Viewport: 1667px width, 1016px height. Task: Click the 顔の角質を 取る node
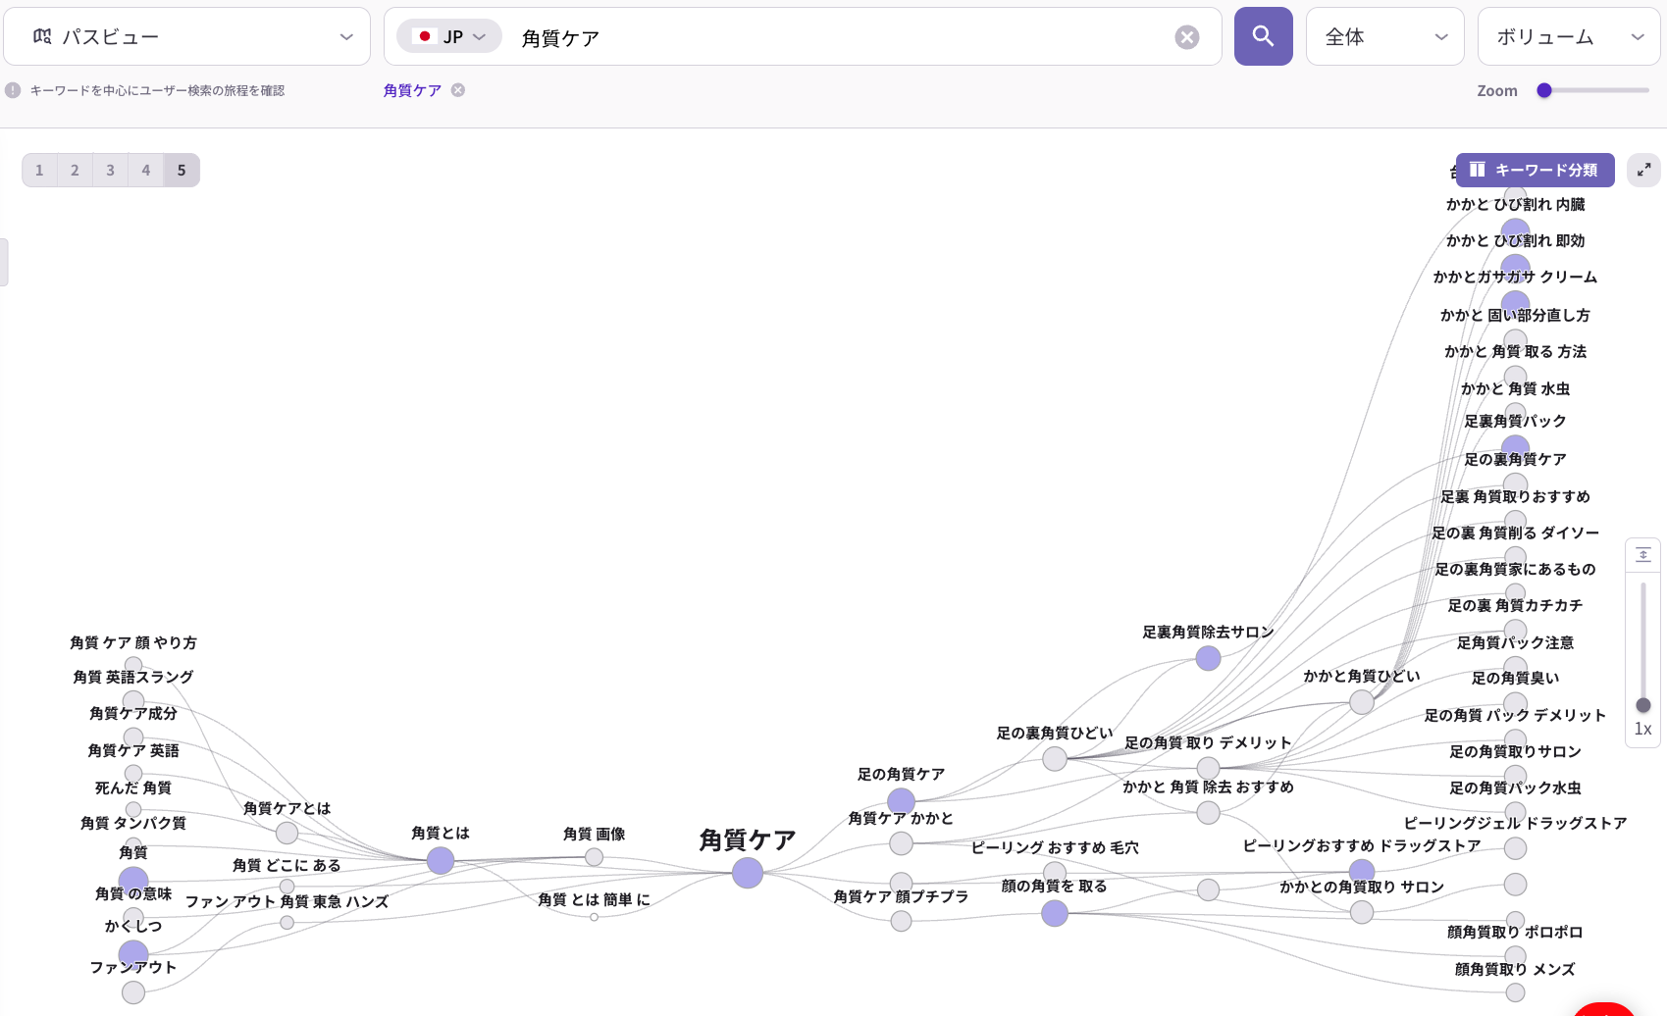click(1055, 914)
